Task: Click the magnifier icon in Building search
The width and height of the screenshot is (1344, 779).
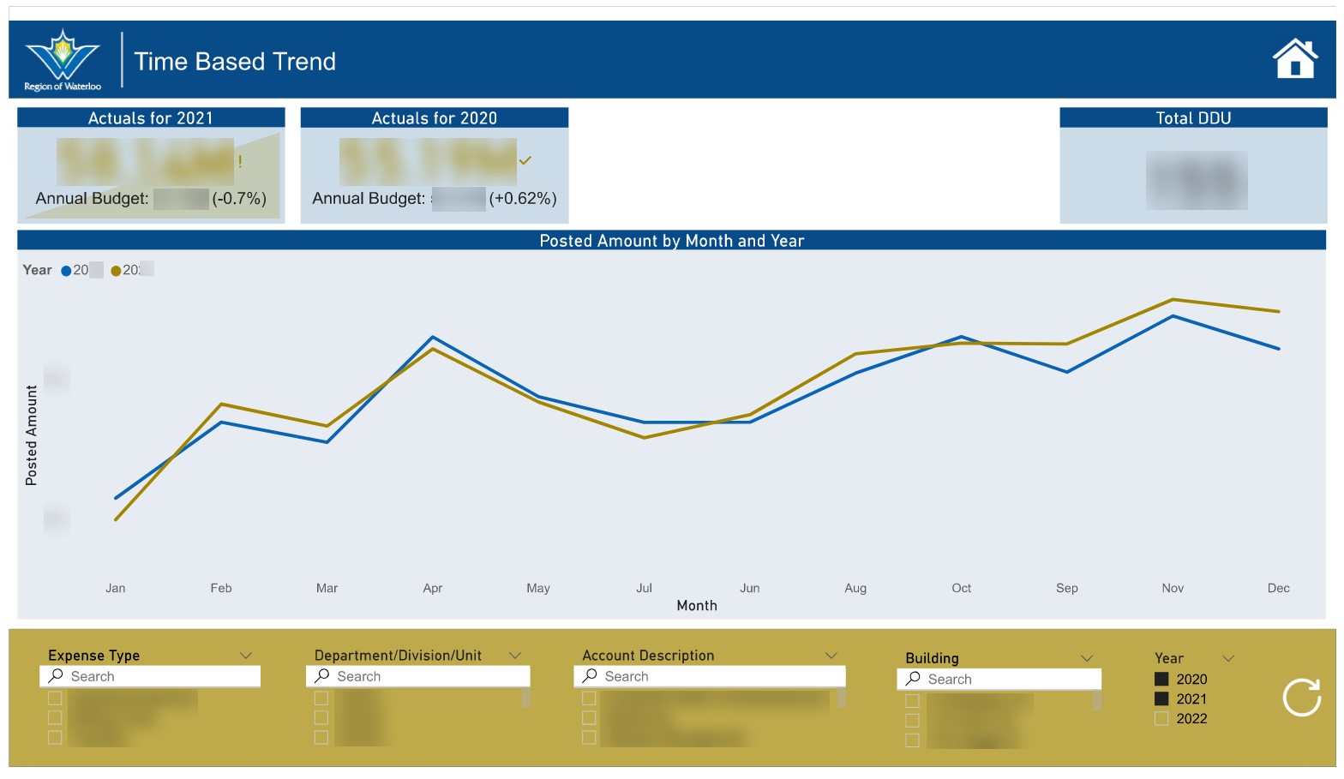Action: (x=914, y=679)
